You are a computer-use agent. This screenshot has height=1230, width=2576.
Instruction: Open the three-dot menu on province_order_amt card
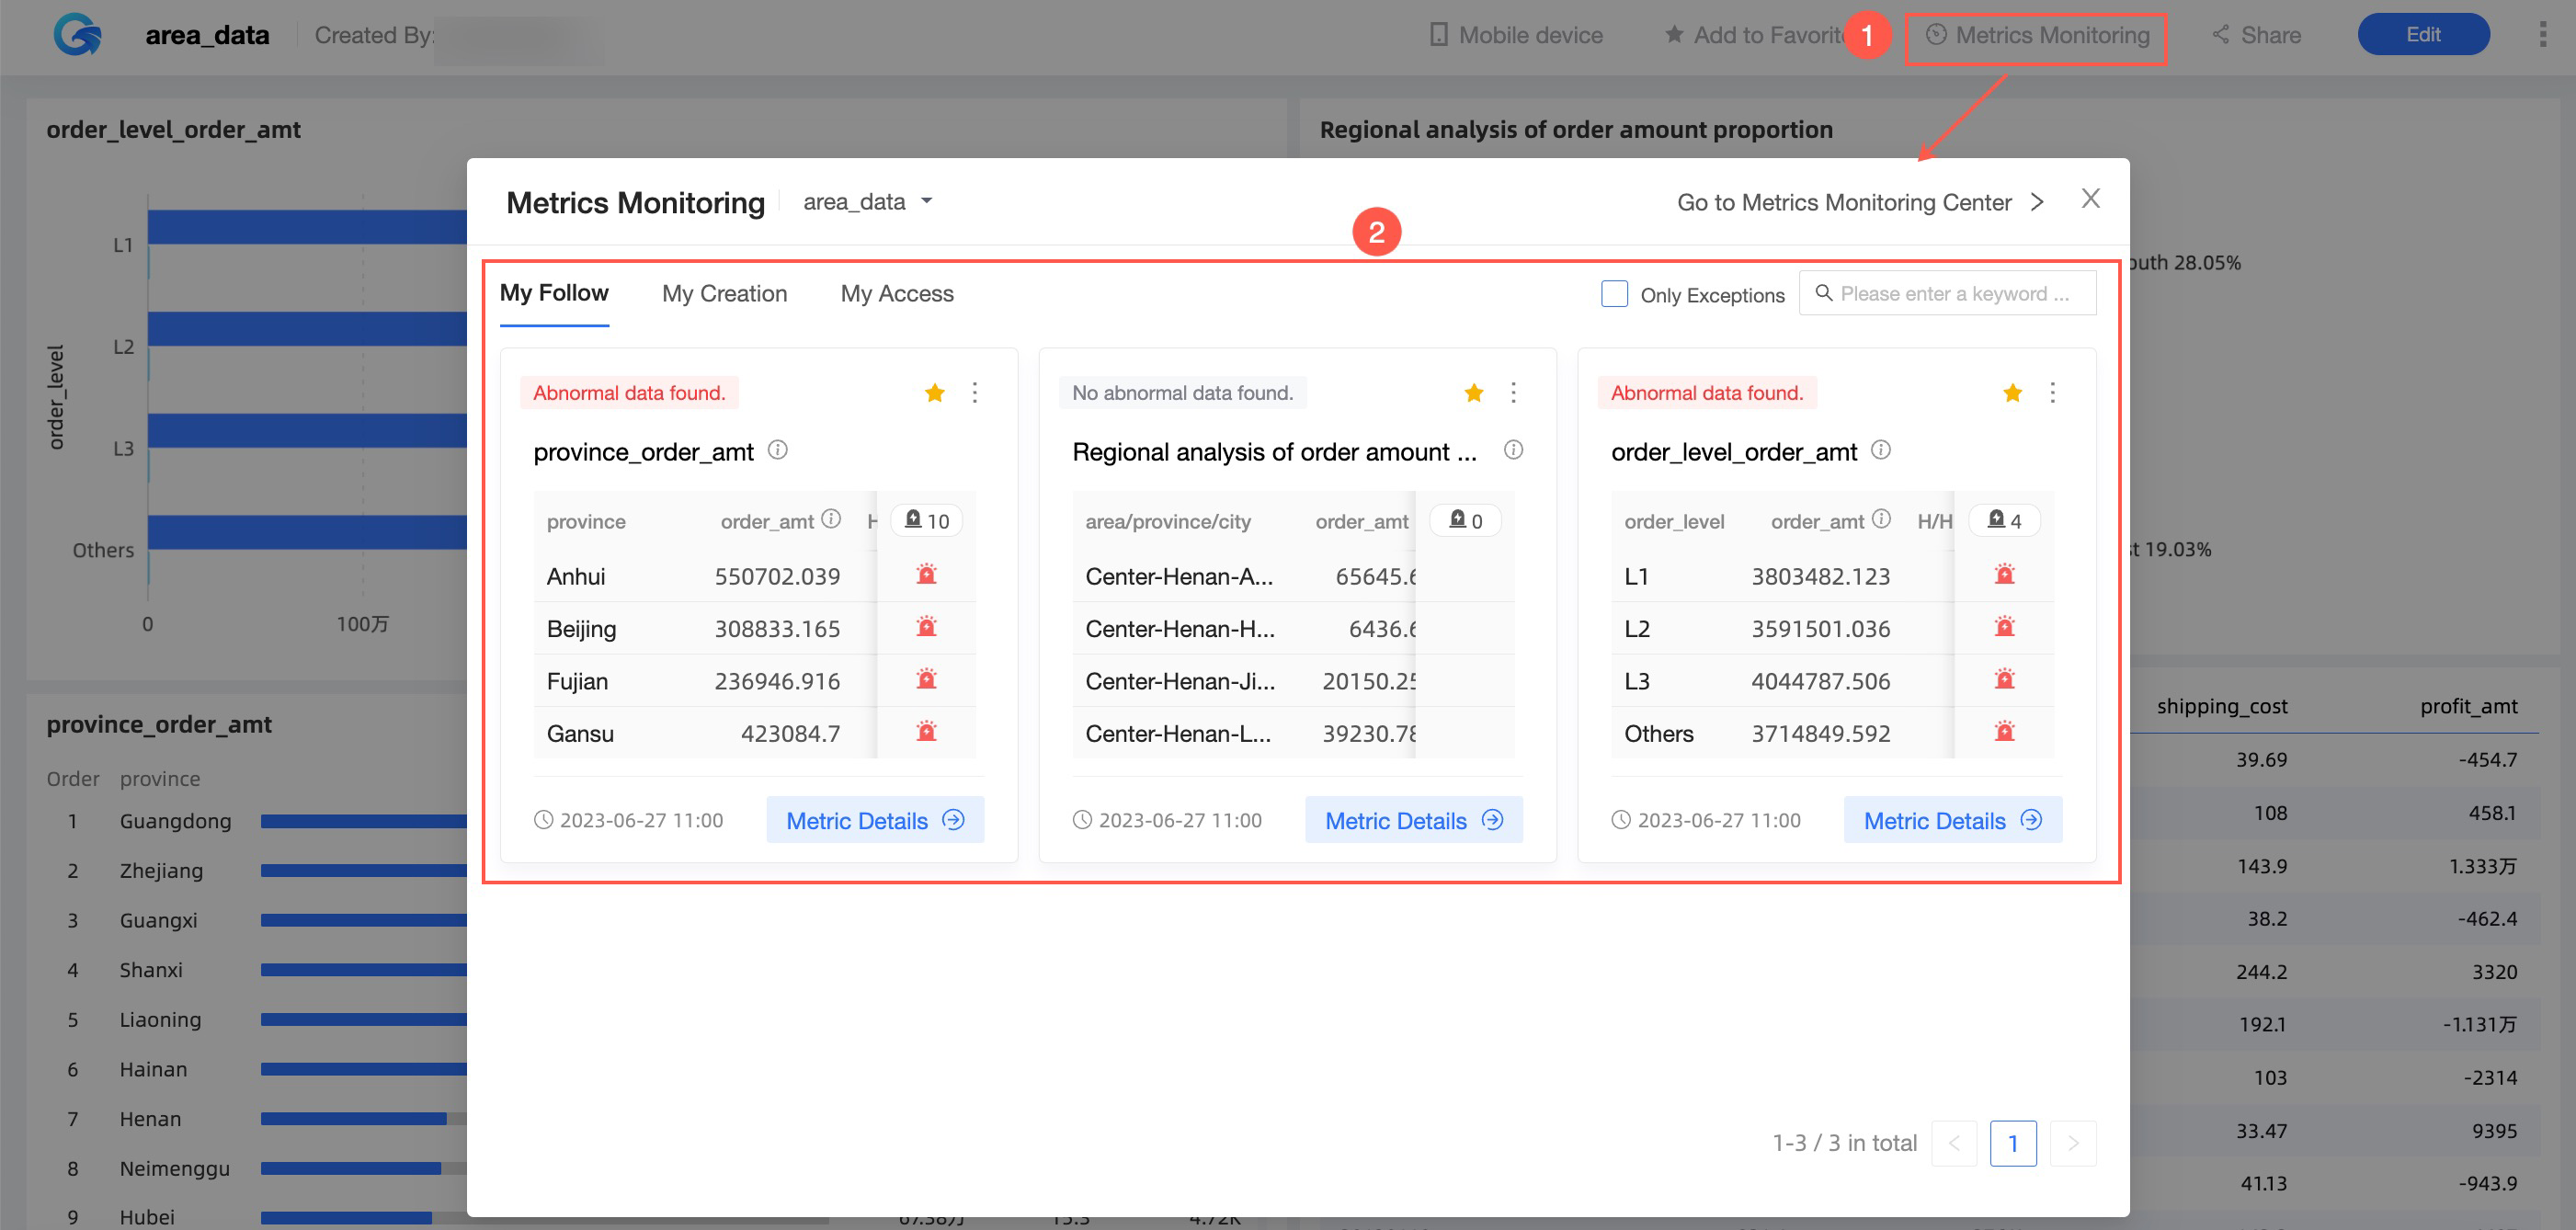pyautogui.click(x=975, y=393)
